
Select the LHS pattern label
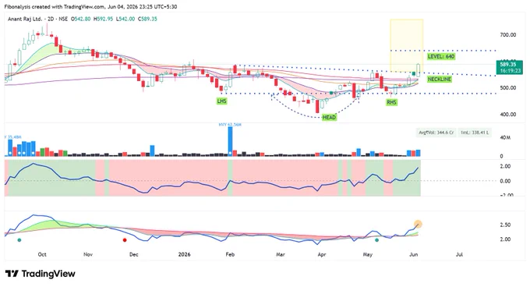pyautogui.click(x=221, y=101)
